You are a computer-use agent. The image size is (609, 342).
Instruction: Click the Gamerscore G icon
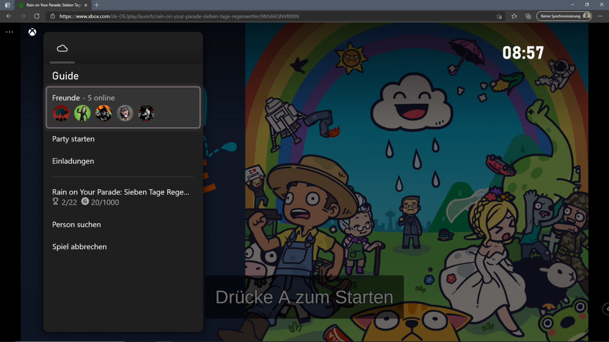coord(85,201)
